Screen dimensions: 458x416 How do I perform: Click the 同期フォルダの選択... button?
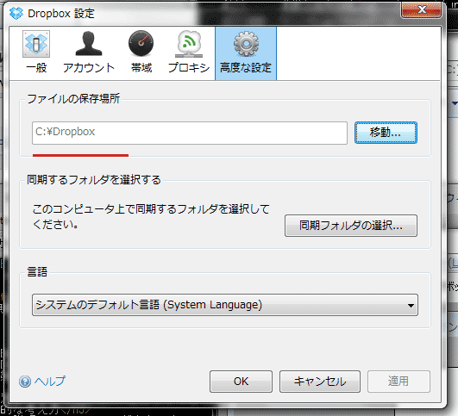(351, 226)
